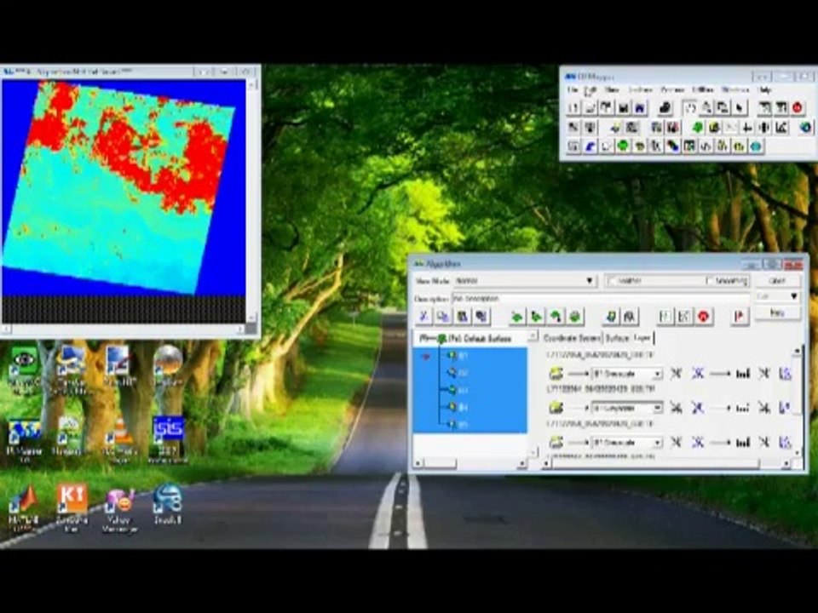The image size is (818, 613).
Task: Click the load dataset icon in the first layer row
Action: (x=556, y=373)
